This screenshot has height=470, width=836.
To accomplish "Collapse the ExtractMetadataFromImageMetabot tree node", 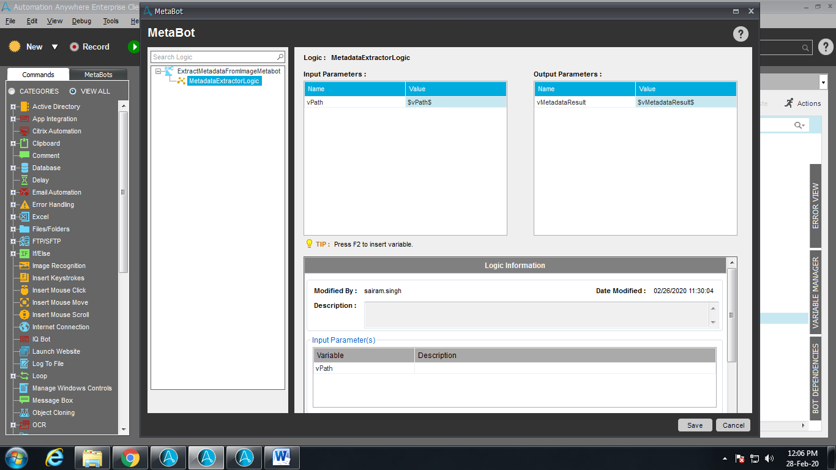I will [x=159, y=71].
